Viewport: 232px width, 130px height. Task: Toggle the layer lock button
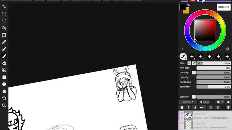tap(182, 108)
